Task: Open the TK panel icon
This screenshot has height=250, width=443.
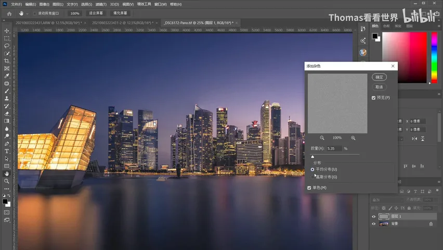Action: click(363, 53)
